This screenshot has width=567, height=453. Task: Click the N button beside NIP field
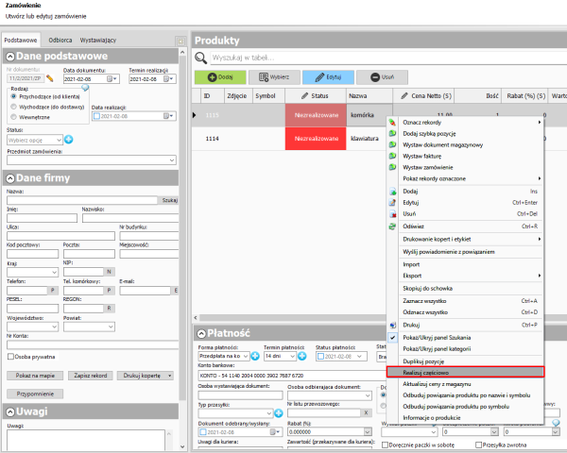coord(109,272)
